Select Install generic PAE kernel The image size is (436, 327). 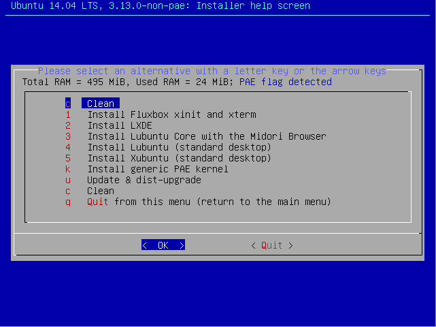point(158,169)
